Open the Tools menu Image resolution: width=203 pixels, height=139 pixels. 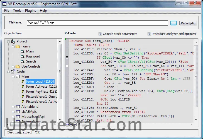point(17,11)
